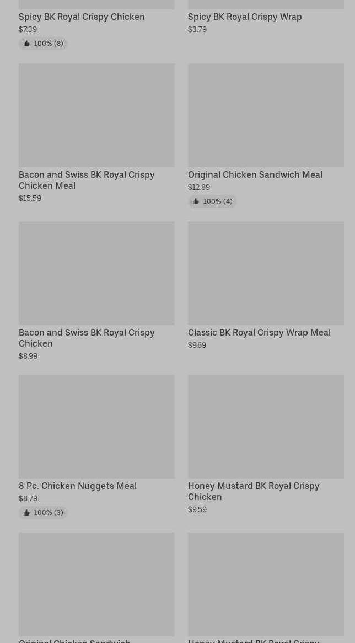Select Bacon and Swiss BK Royal Crispy Chicken photo
Viewport: 355px width, 643px height.
point(96,273)
